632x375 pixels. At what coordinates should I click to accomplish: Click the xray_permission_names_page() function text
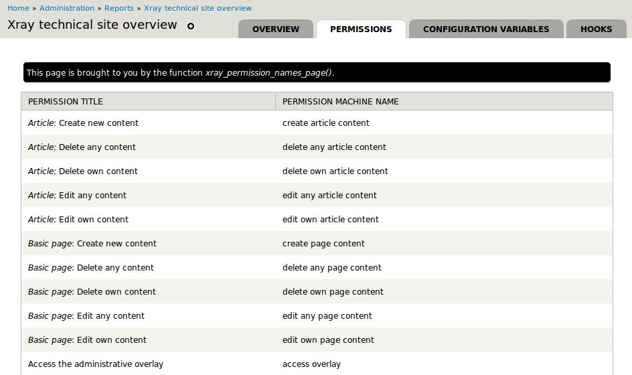pos(269,73)
